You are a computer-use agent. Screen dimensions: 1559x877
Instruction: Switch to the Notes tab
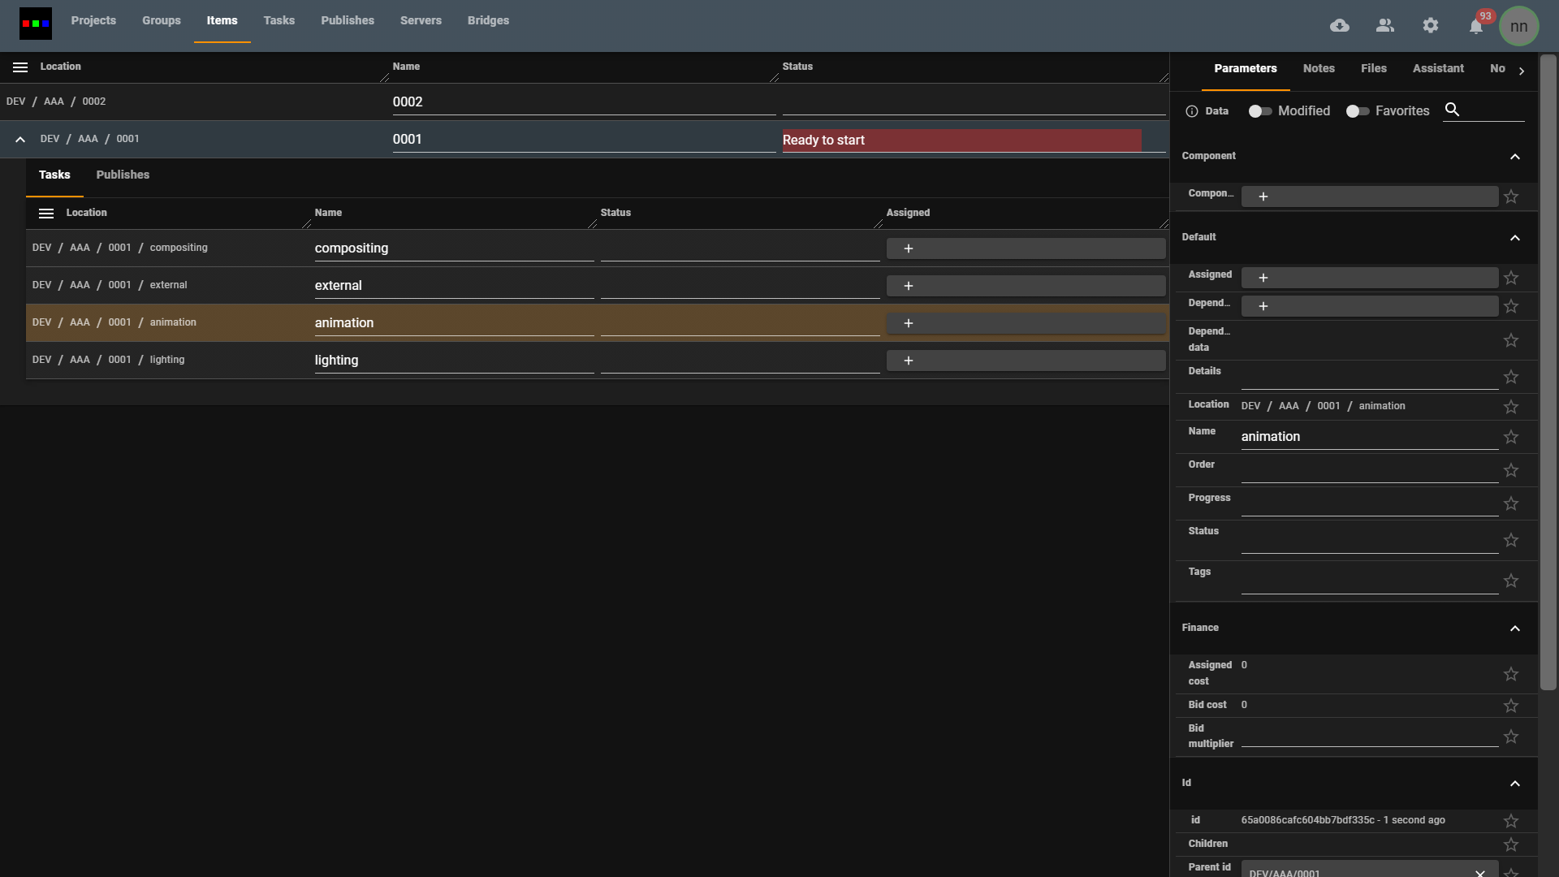click(x=1319, y=68)
